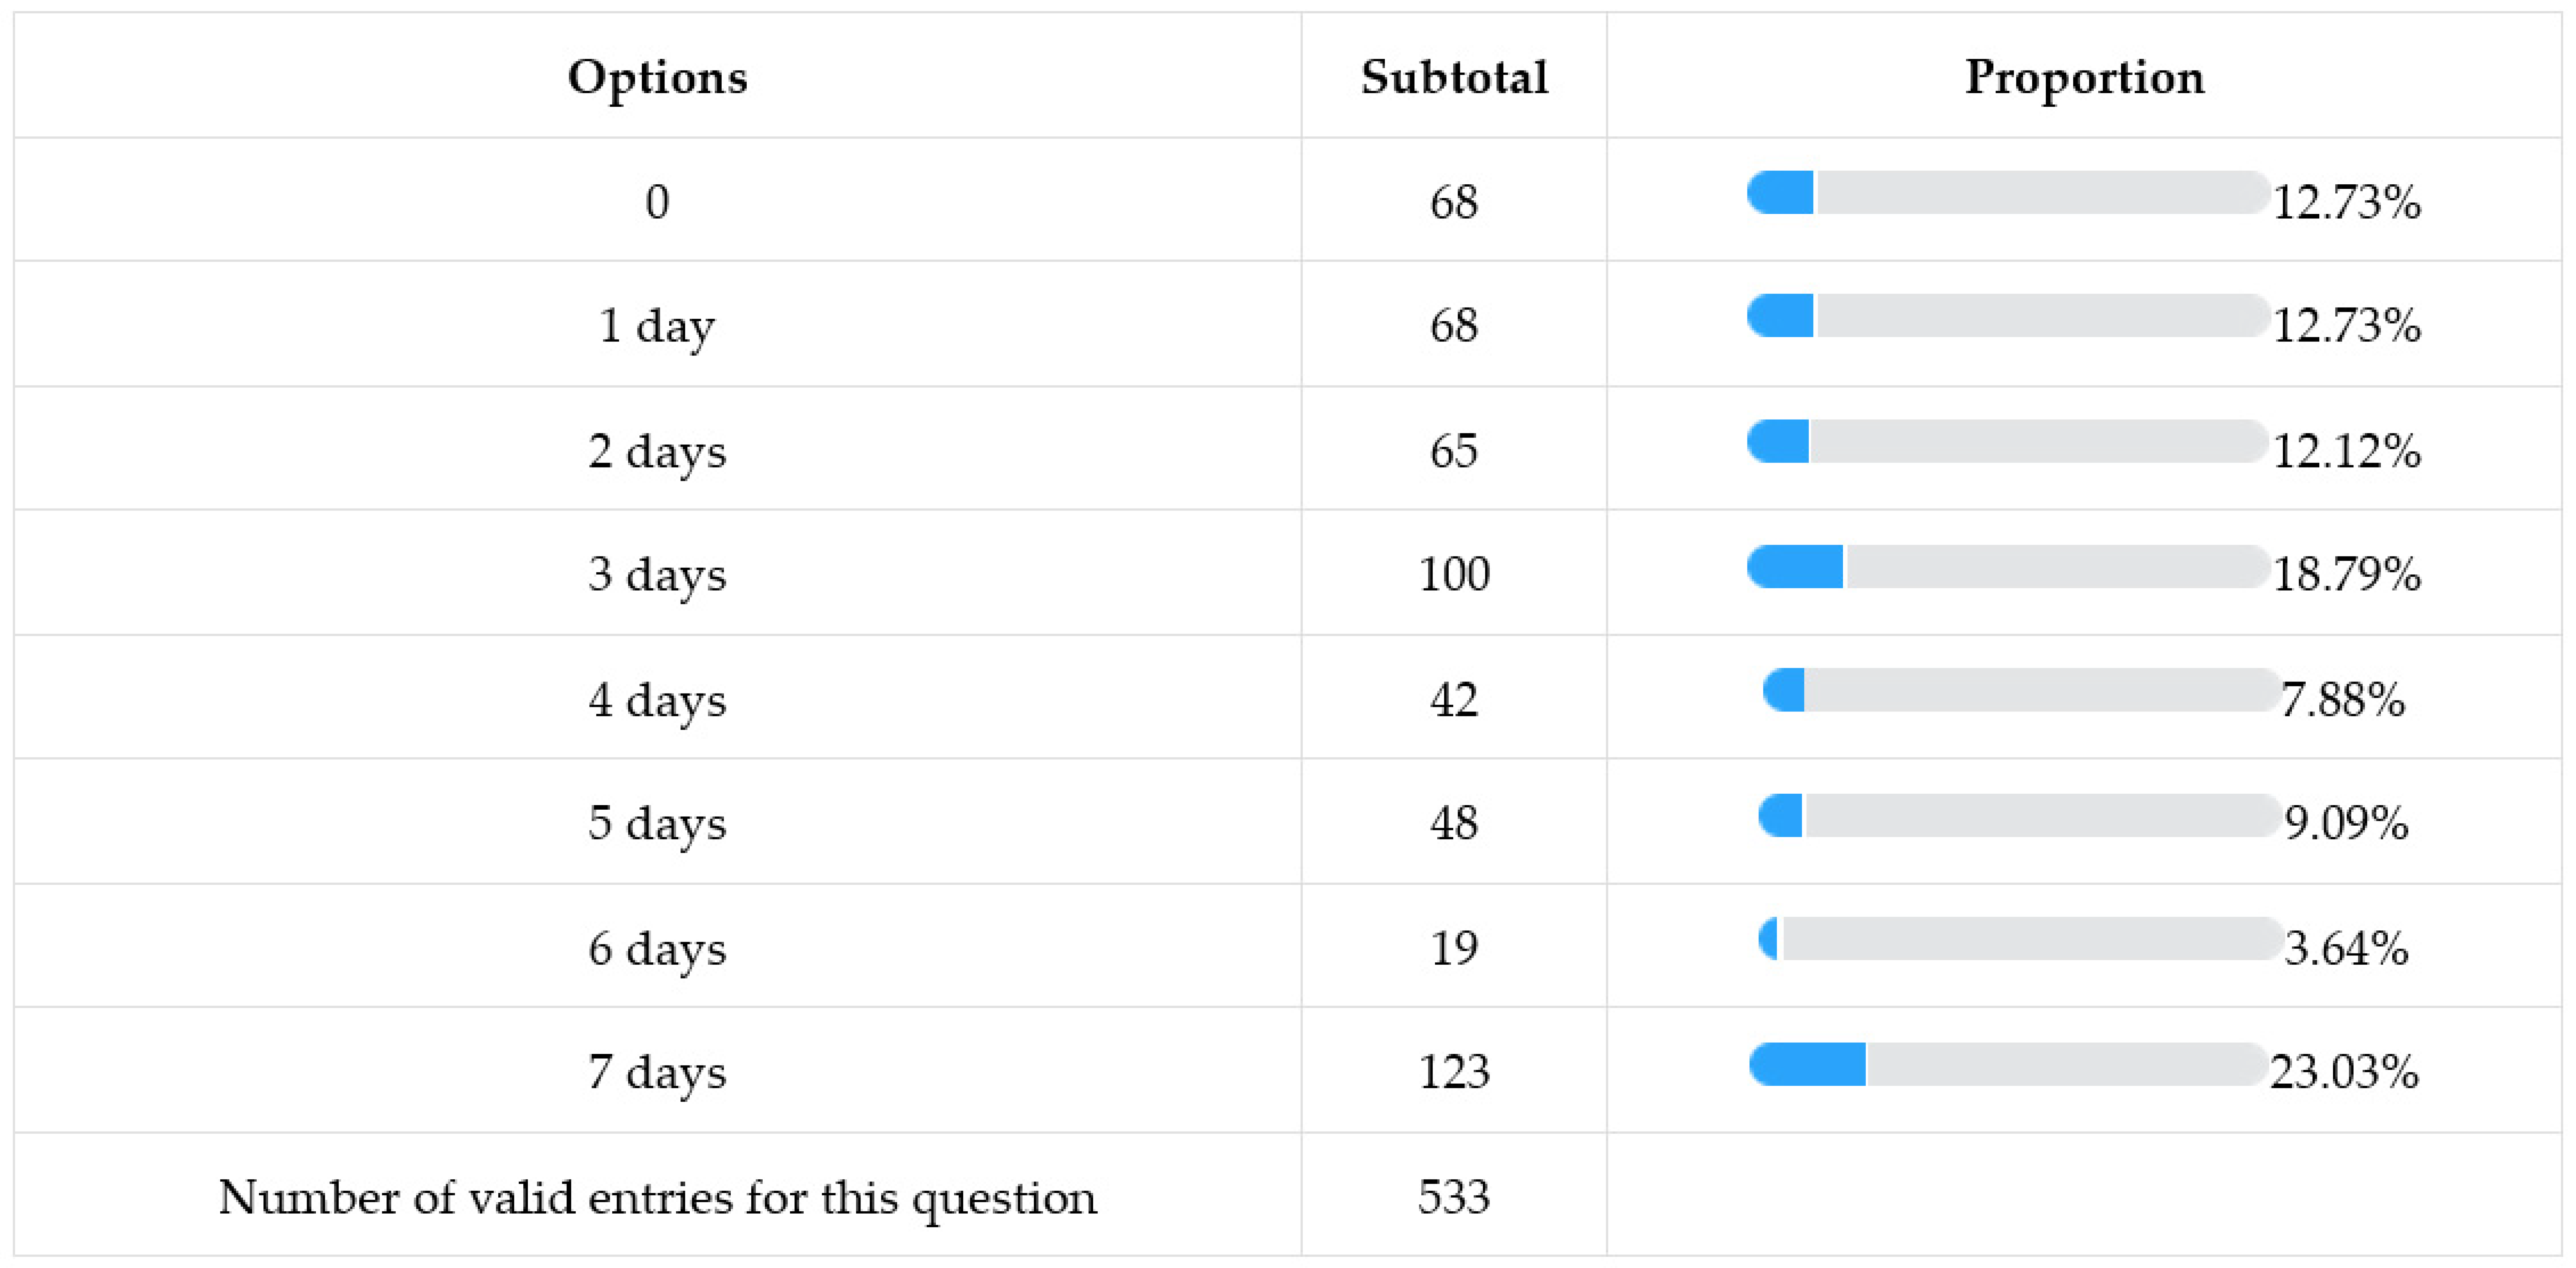This screenshot has width=2576, height=1268.
Task: Click subtotal value 19 for 6 days
Action: [x=1454, y=947]
